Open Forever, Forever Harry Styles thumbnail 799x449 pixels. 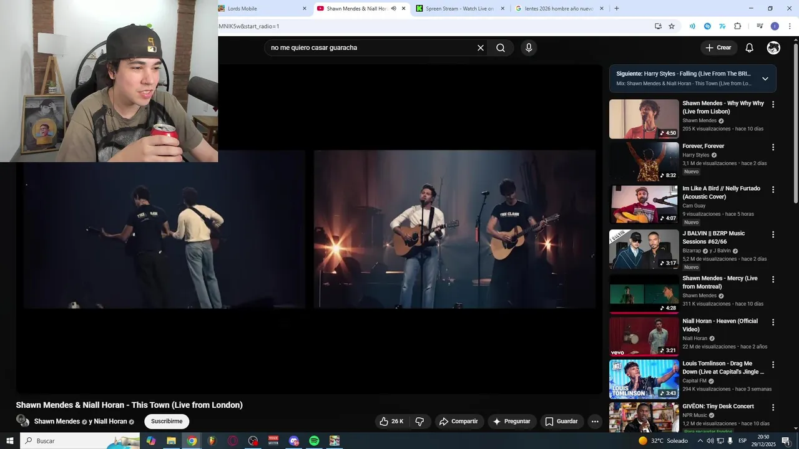(x=644, y=162)
